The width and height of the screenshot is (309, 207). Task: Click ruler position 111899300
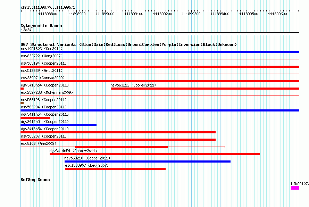(x=191, y=14)
